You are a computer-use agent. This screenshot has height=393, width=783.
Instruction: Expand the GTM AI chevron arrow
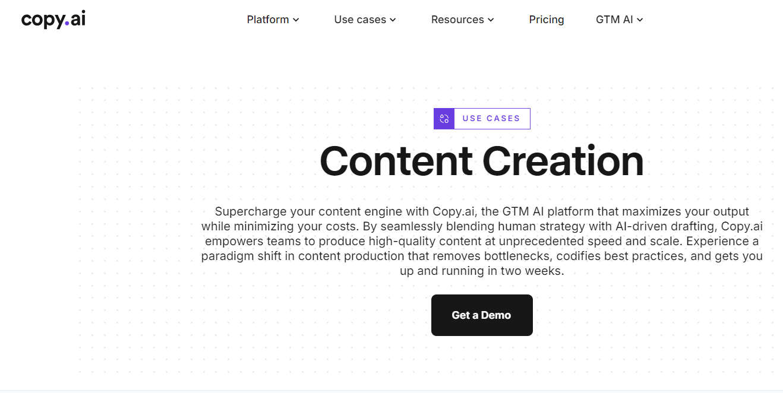click(x=640, y=20)
